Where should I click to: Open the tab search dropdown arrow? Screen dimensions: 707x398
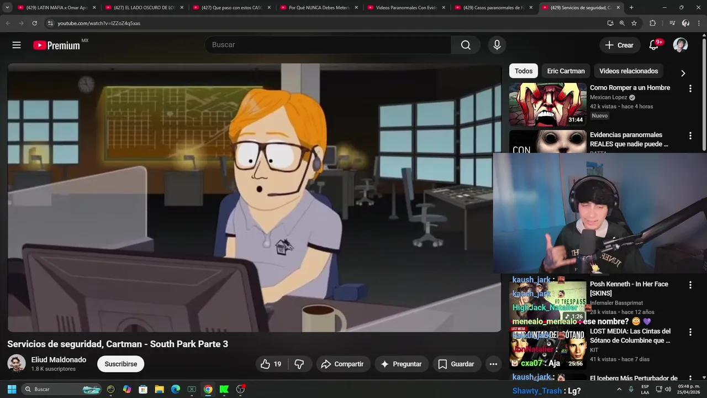pos(7,8)
